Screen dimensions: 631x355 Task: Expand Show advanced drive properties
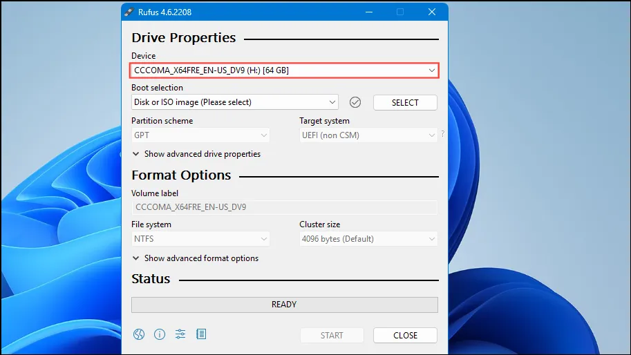pyautogui.click(x=196, y=154)
